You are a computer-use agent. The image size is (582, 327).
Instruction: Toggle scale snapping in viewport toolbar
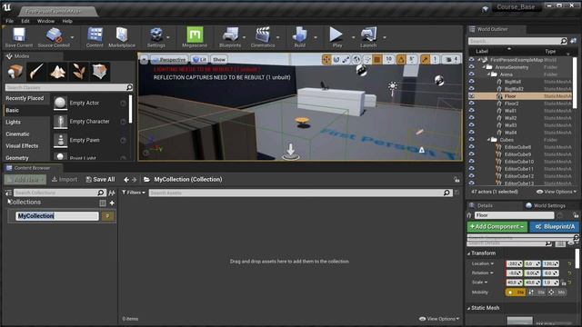425,59
